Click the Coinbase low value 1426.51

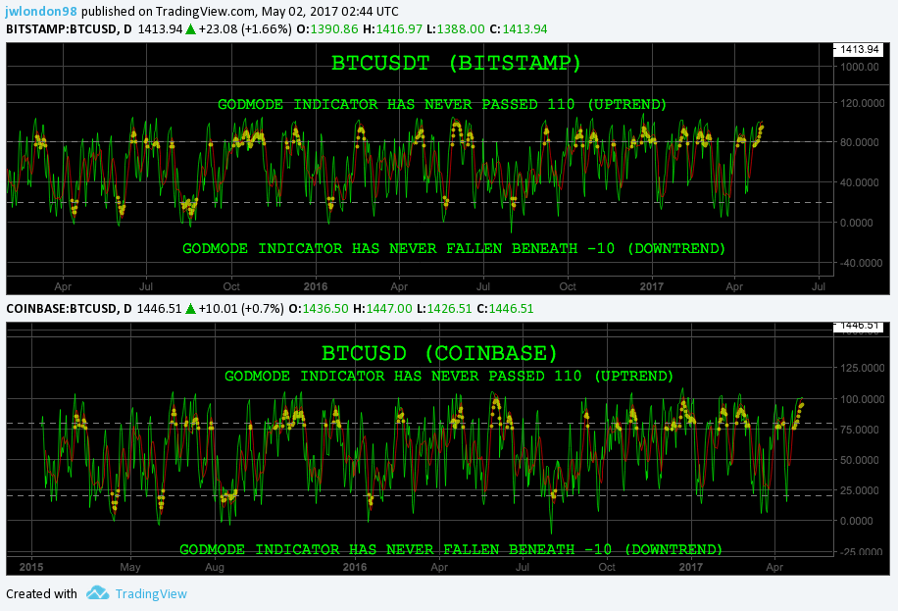pos(450,308)
